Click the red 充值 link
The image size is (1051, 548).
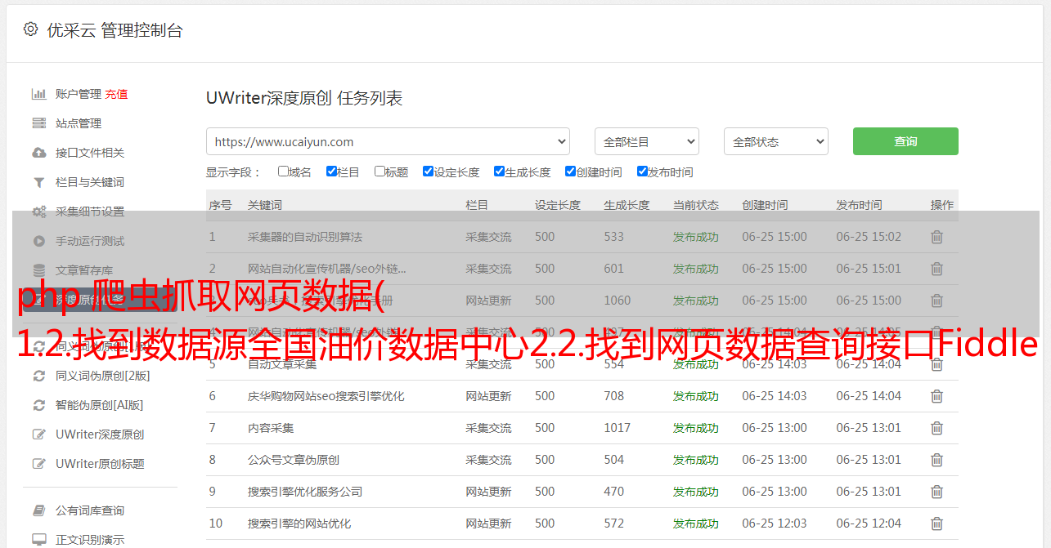pyautogui.click(x=116, y=94)
